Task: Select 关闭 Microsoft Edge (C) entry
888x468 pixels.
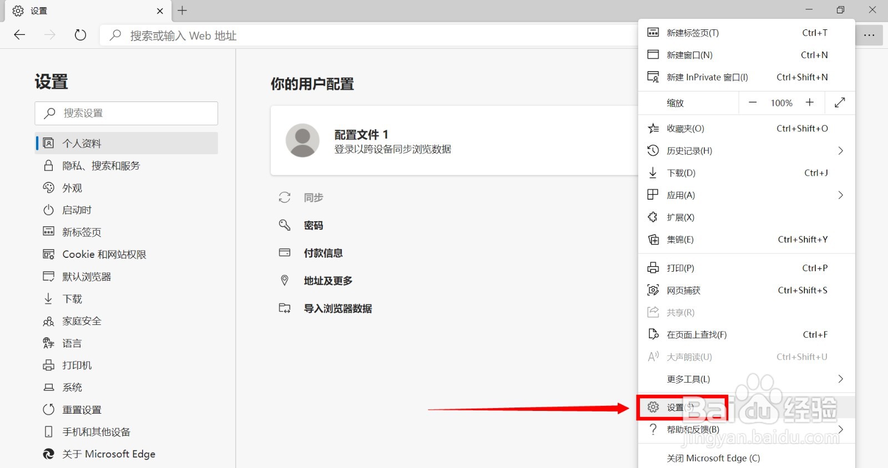Action: 746,458
